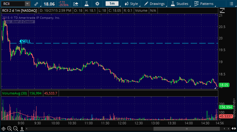Zoom in with the magnifier plus icon
Image resolution: width=237 pixels, height=132 pixels.
[x=10, y=128]
